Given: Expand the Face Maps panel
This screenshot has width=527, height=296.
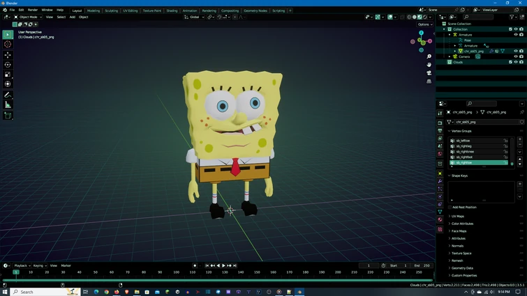Looking at the screenshot, I should [459, 231].
